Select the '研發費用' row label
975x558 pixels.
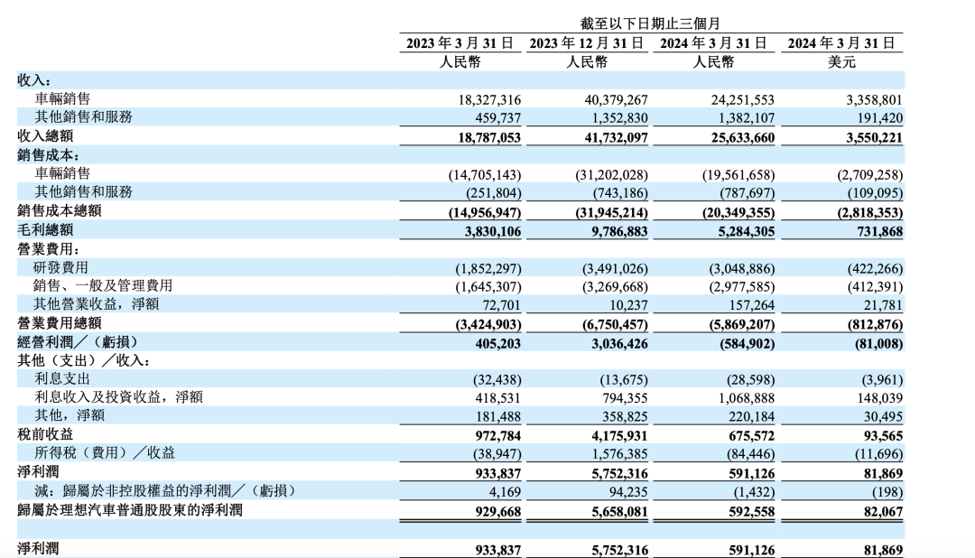click(x=61, y=267)
